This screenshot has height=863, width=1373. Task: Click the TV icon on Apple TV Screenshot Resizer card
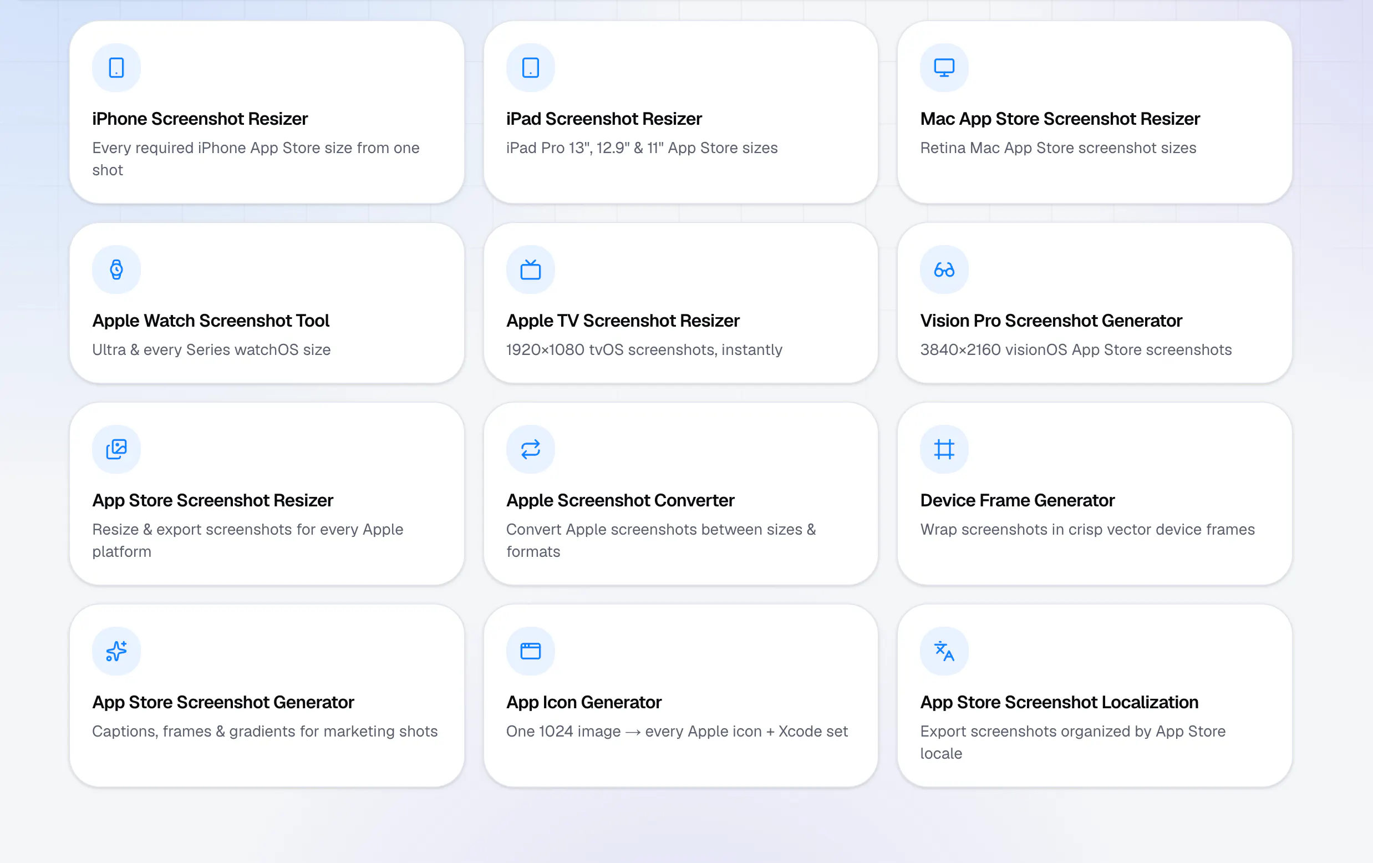point(530,269)
